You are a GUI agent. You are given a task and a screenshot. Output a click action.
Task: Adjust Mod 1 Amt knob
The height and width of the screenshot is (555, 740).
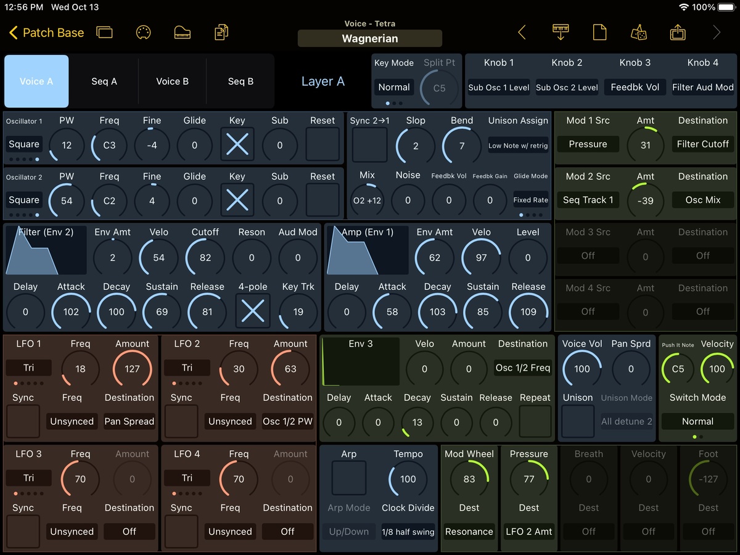(x=646, y=146)
